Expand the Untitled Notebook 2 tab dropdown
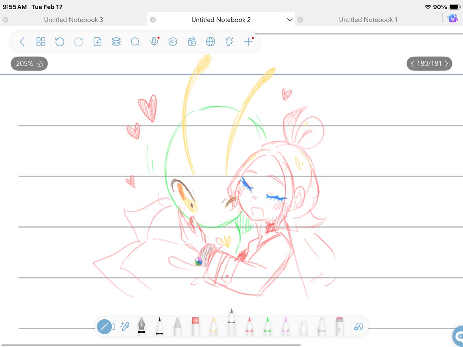Screen dimensions: 463x347 pyautogui.click(x=290, y=20)
